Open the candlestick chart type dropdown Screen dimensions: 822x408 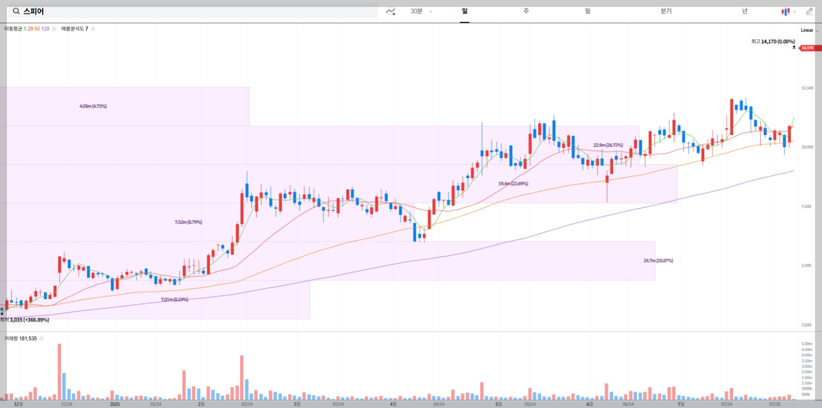coord(789,12)
